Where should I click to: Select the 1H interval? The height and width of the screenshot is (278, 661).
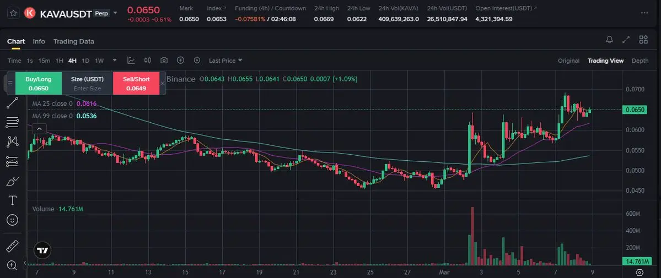[60, 61]
